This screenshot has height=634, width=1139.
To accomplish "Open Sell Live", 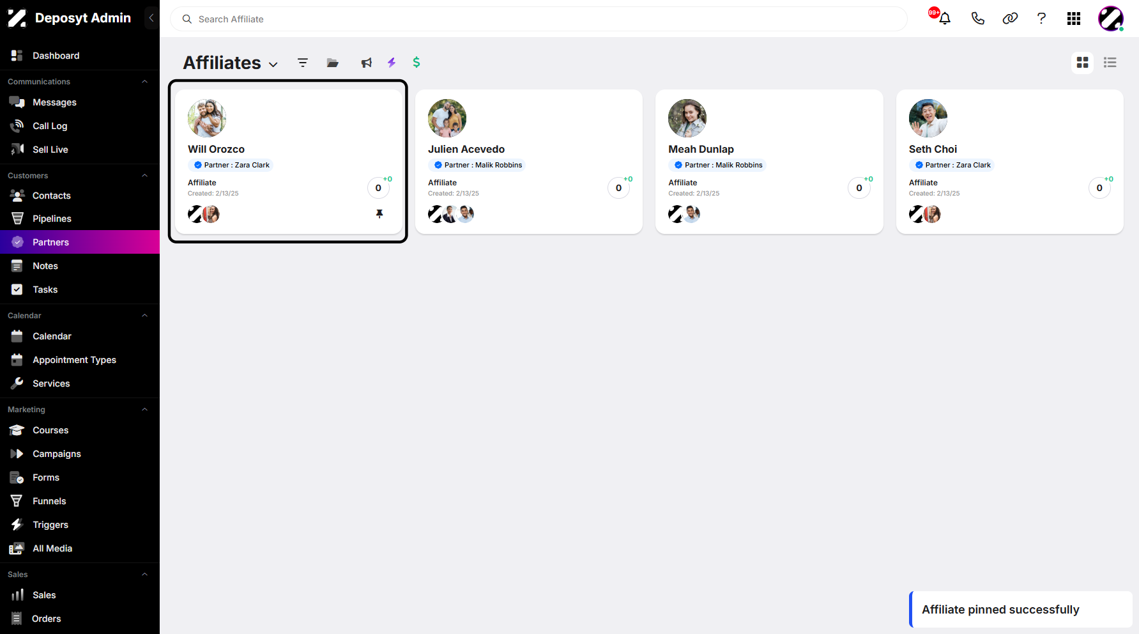I will [x=80, y=150].
